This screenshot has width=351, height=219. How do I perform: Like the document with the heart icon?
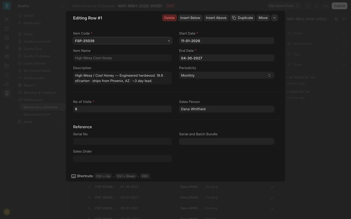click(344, 19)
